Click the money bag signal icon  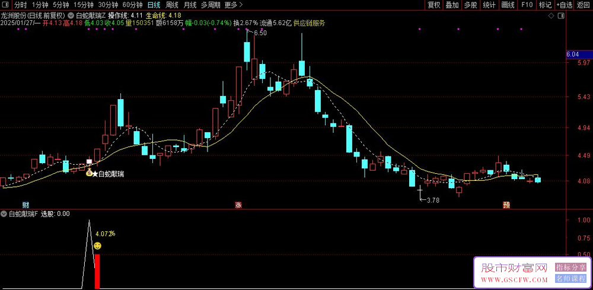coord(90,174)
